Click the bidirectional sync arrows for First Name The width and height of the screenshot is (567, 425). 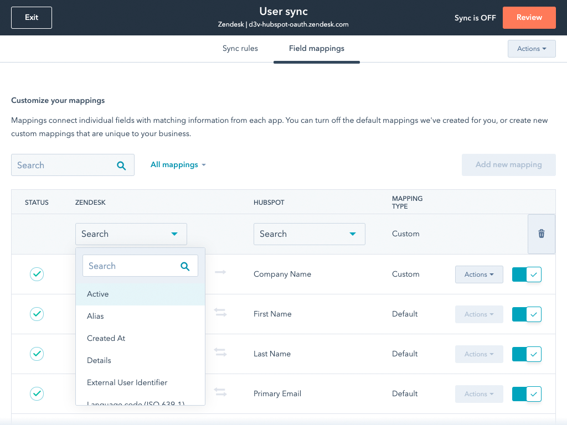click(x=220, y=313)
